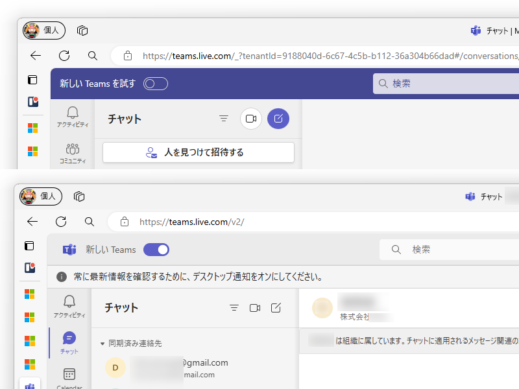Turn off the 新しい Teams toggle
The height and width of the screenshot is (389, 519).
(156, 249)
